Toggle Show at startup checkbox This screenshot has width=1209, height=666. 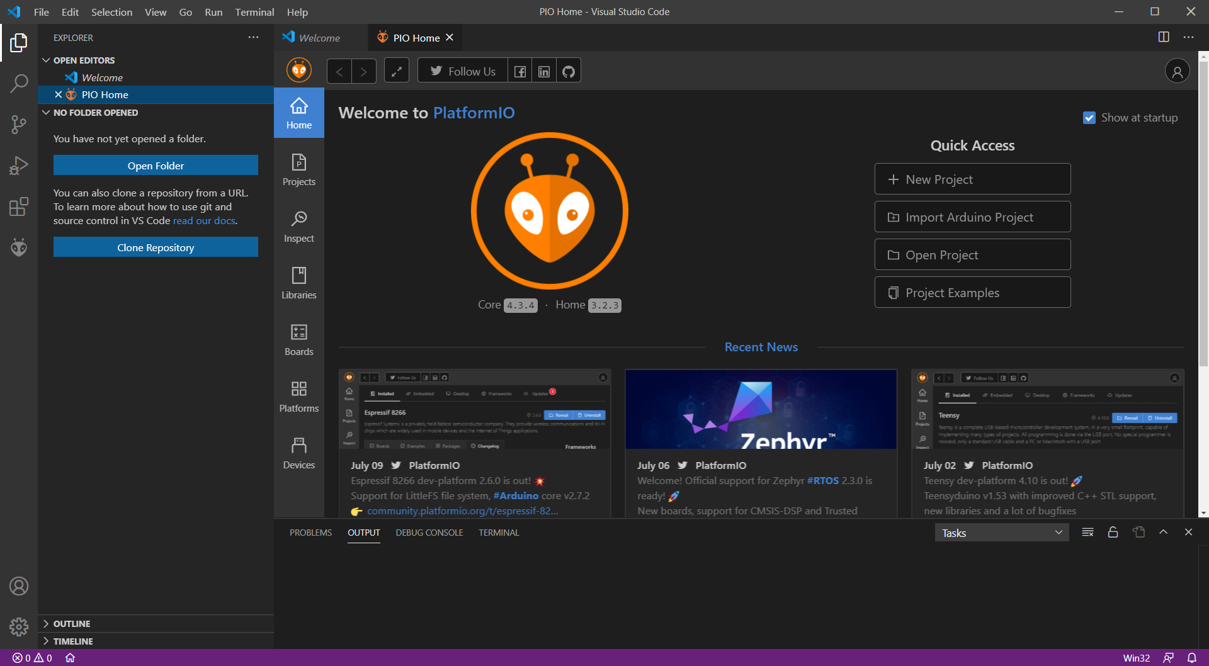(1089, 118)
